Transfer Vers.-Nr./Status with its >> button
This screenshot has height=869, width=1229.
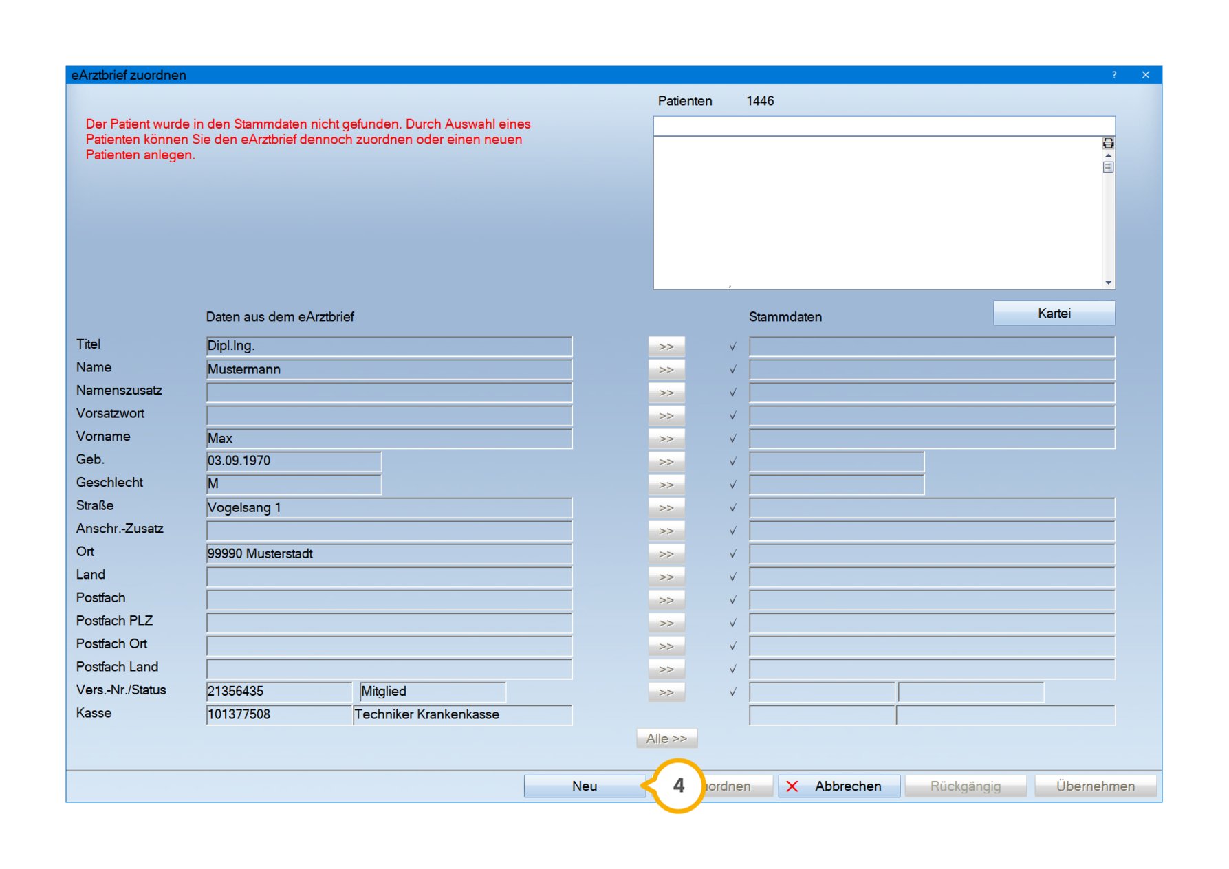[x=666, y=692]
